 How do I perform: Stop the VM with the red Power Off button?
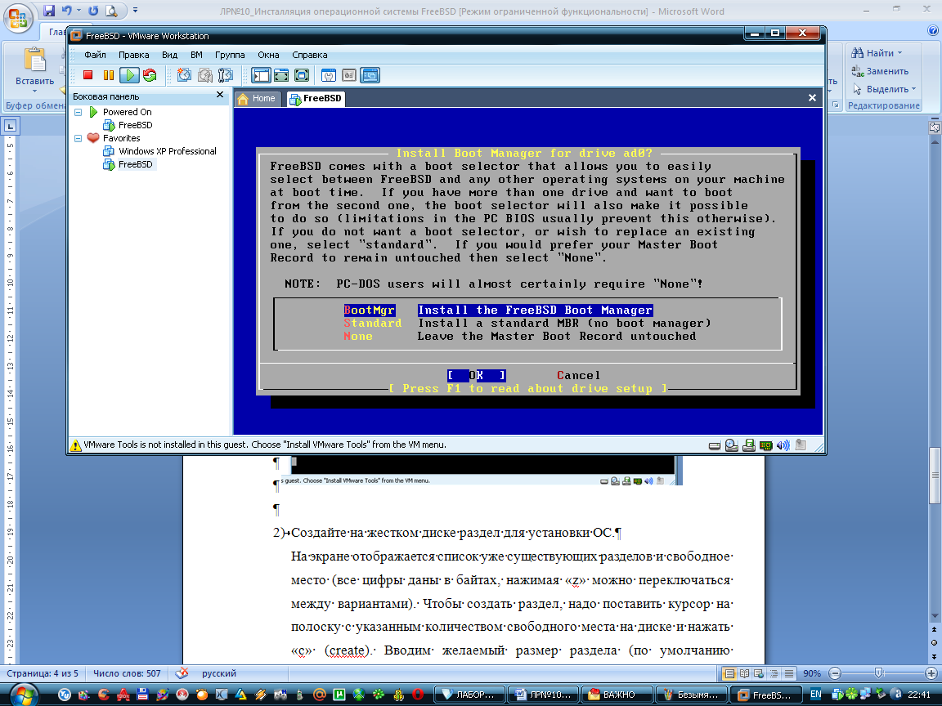click(x=87, y=75)
